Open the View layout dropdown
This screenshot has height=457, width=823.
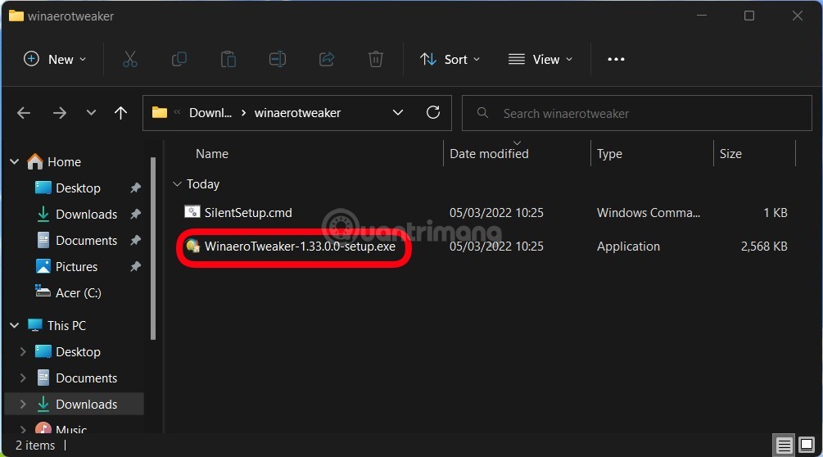pos(540,59)
